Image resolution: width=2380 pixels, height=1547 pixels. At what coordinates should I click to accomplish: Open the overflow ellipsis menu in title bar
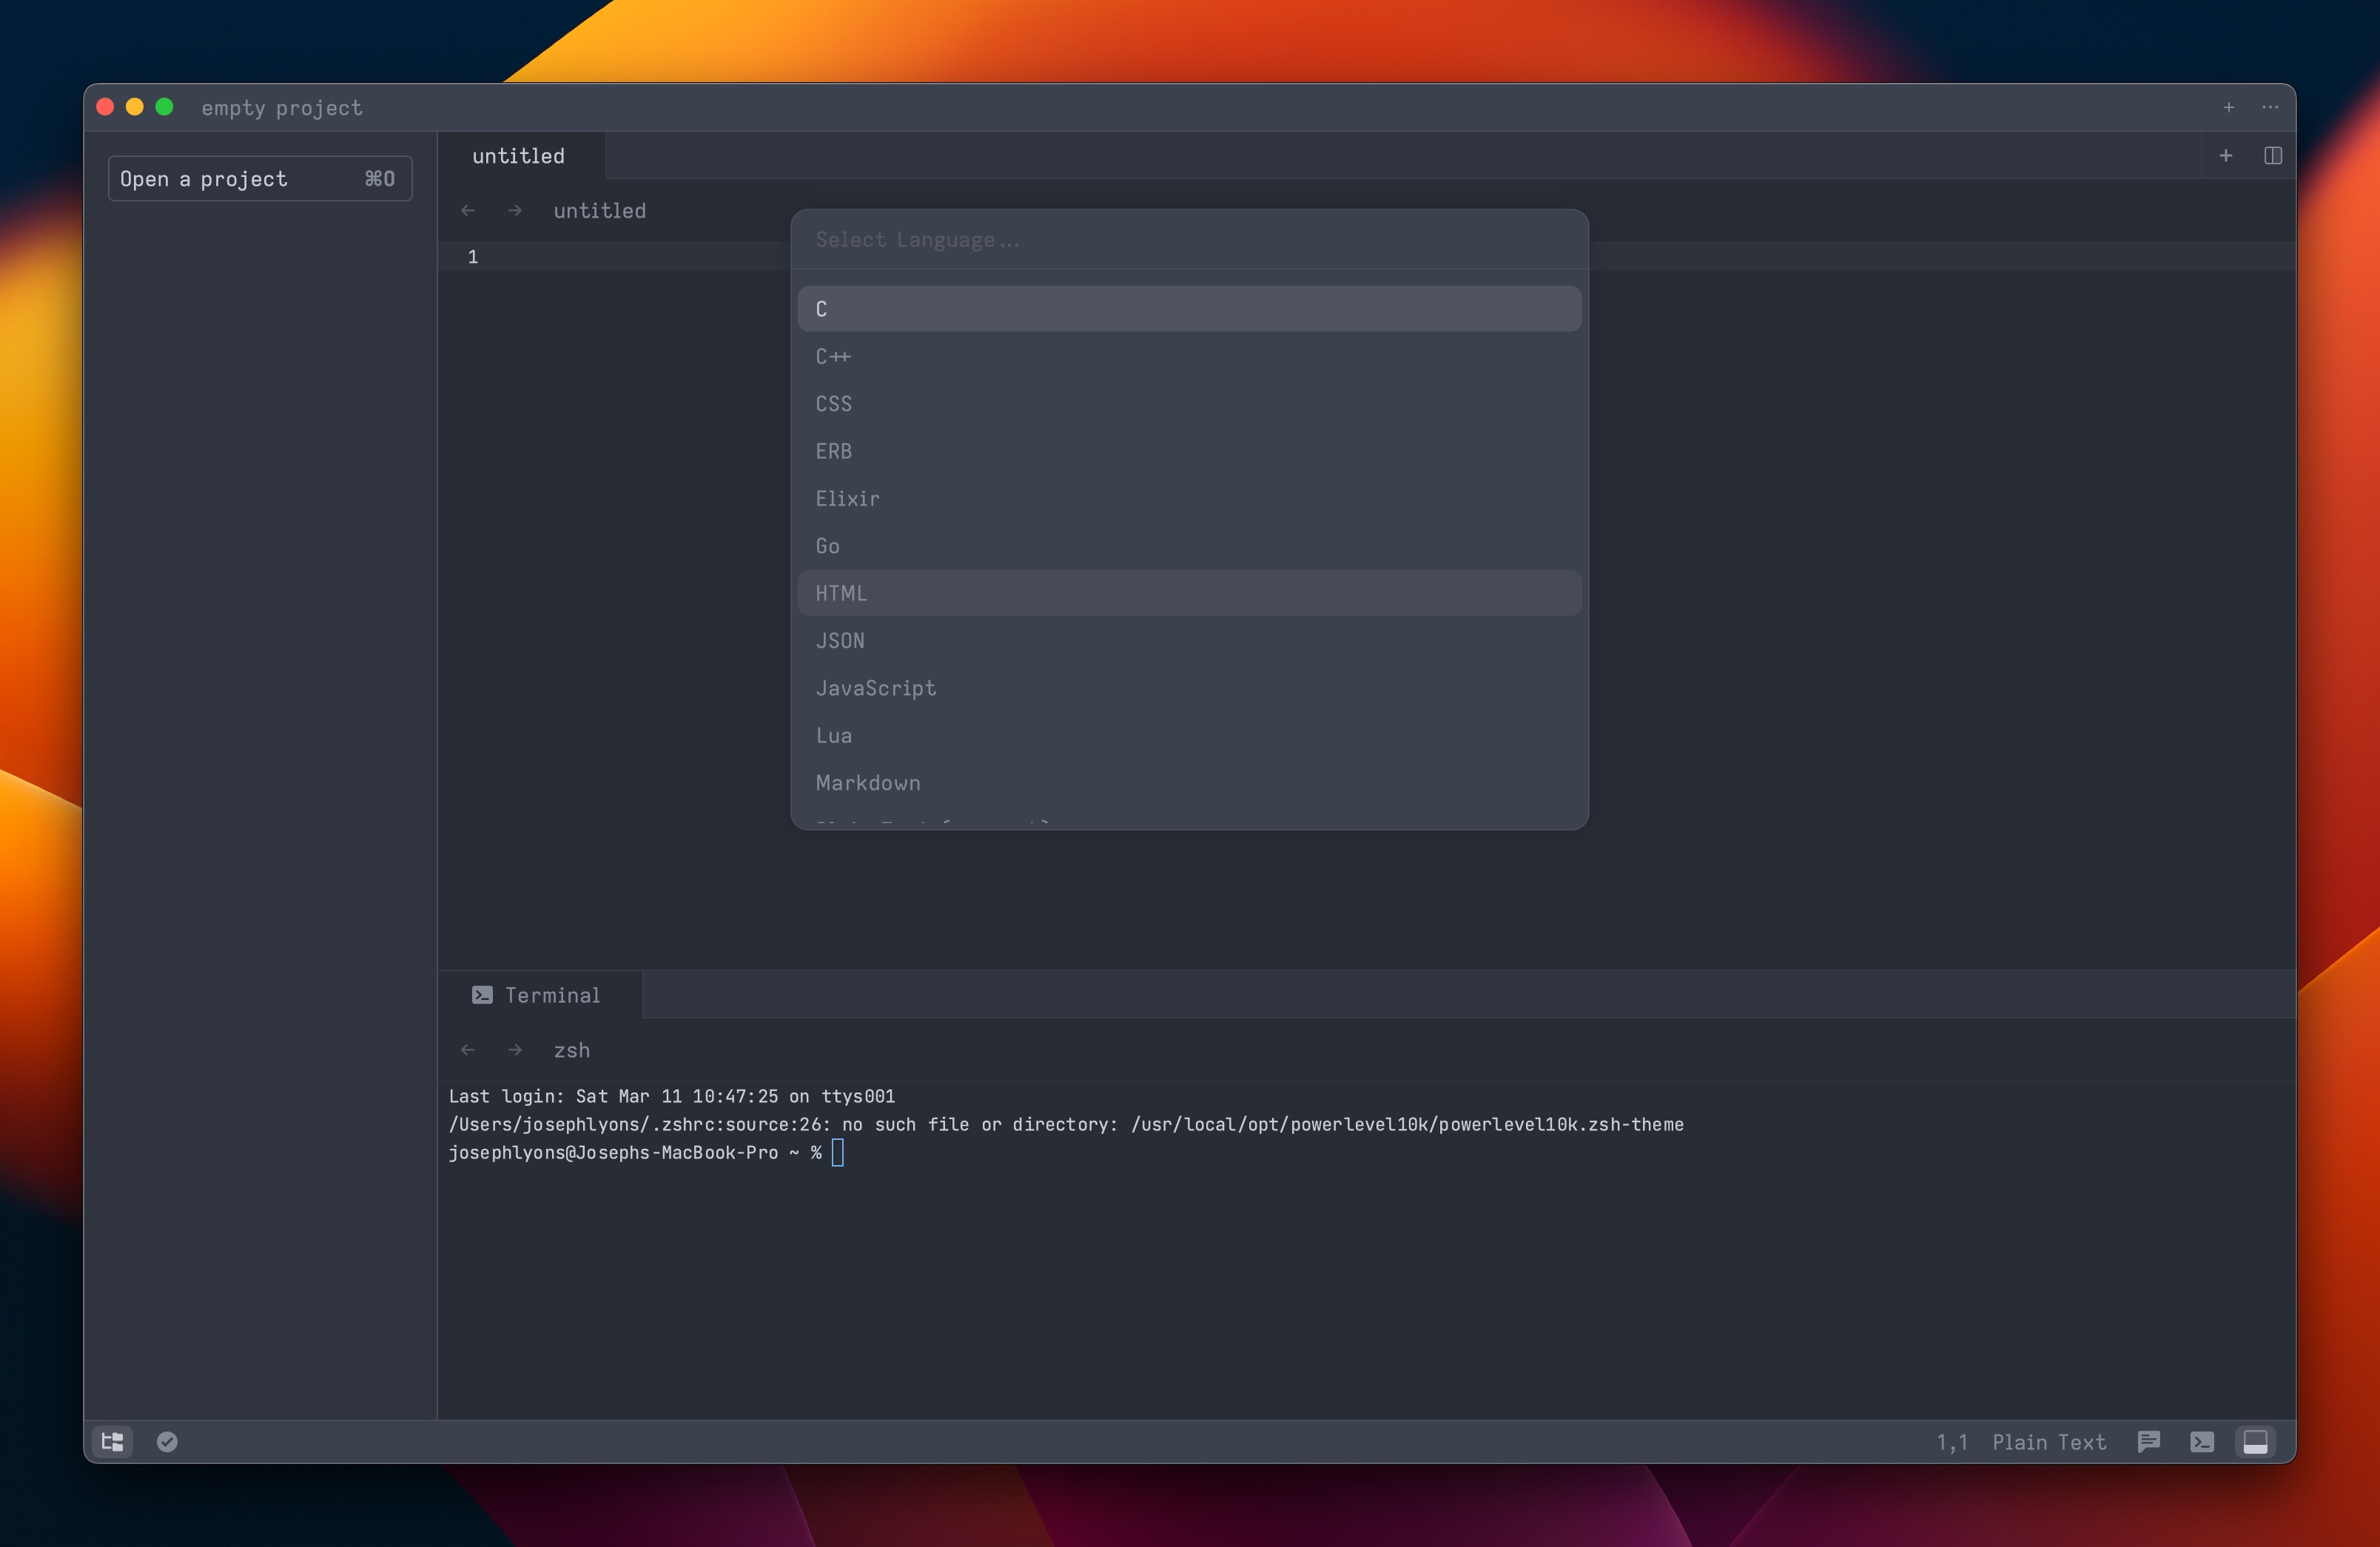coord(2268,107)
